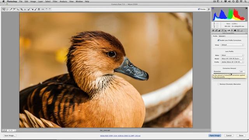Rotate image 90 degrees clockwise
Image resolution: width=249 pixels, height=140 pixels.
50,9
